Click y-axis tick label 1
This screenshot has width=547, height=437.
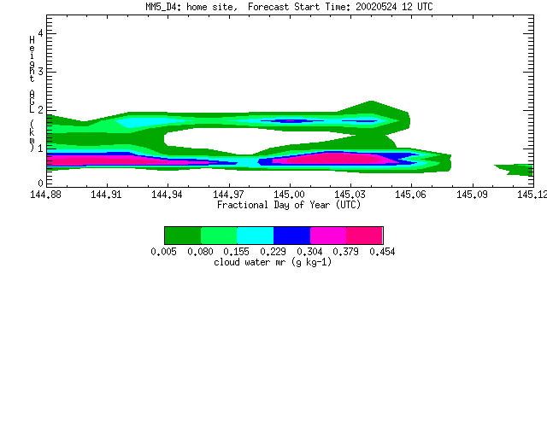tap(40, 149)
